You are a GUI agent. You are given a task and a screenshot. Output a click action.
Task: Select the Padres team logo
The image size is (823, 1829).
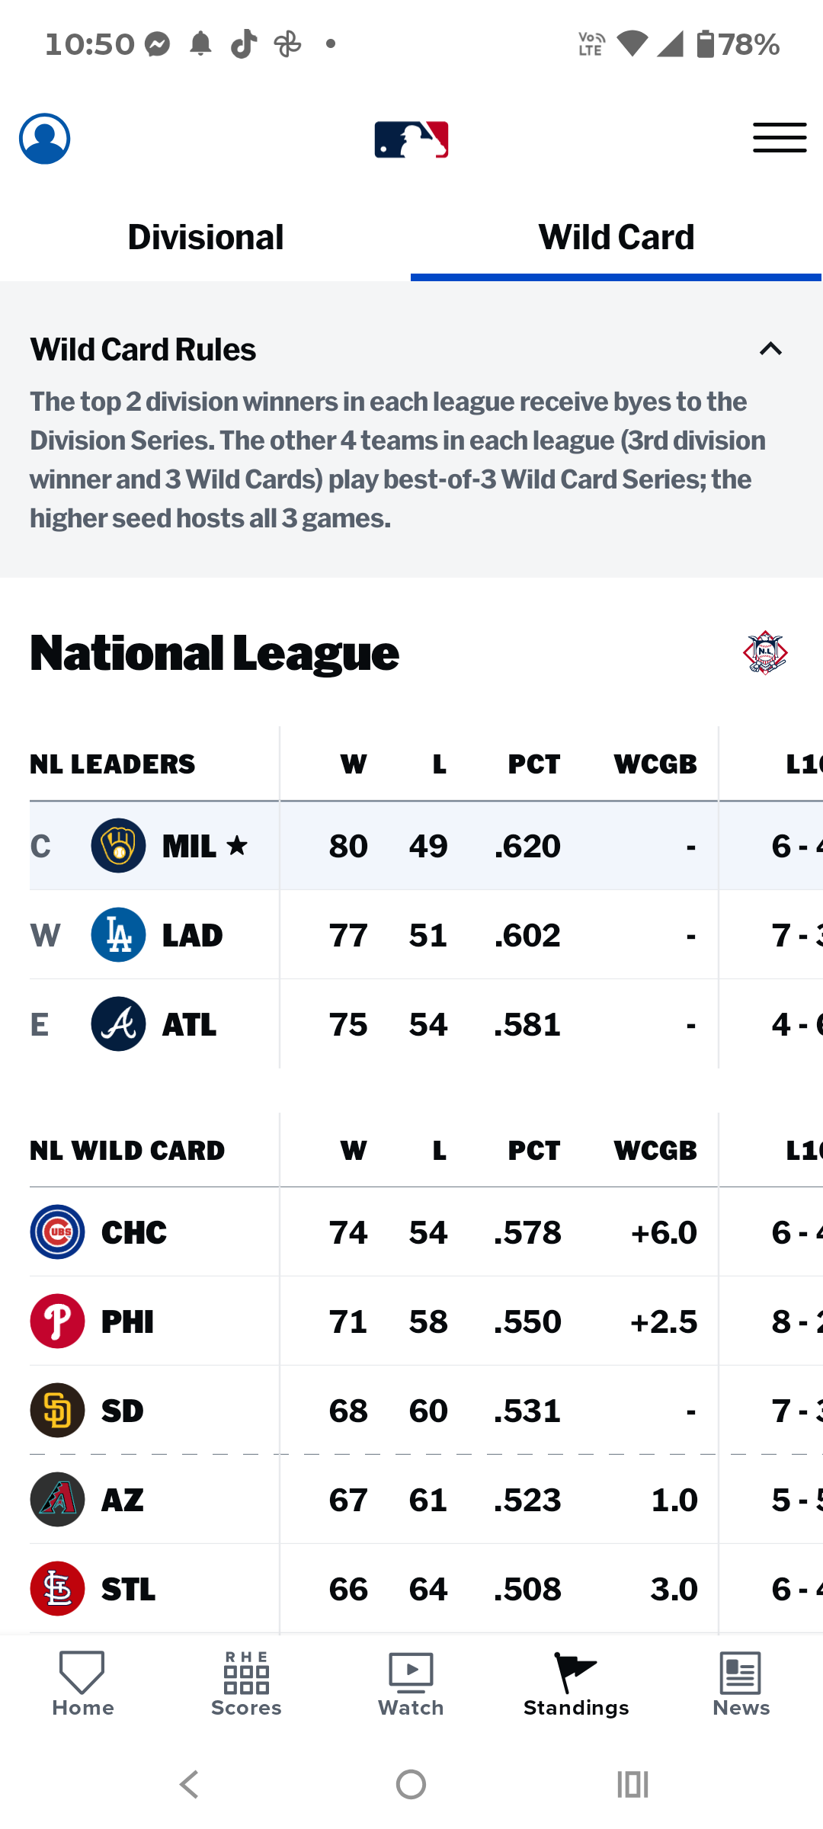click(57, 1411)
